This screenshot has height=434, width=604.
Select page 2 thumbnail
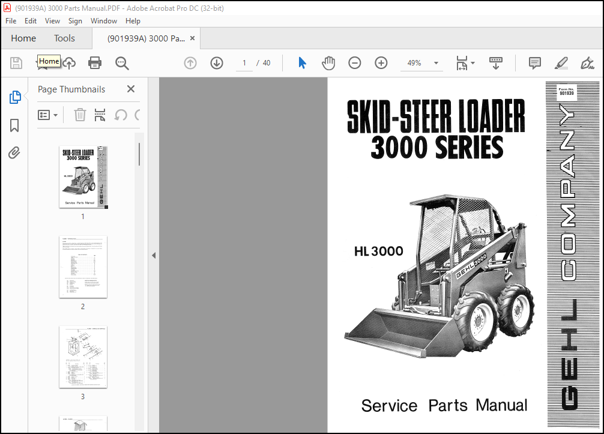(83, 267)
